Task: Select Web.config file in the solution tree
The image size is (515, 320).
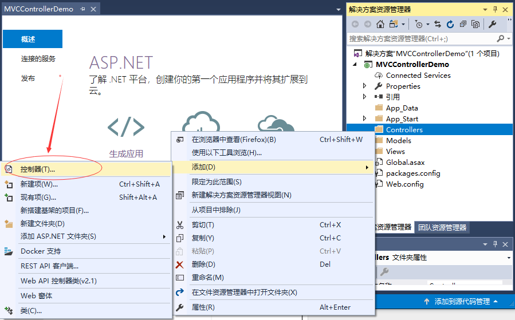Action: point(404,184)
